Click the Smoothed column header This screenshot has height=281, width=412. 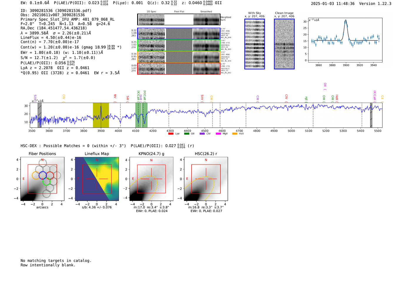tap(206, 12)
